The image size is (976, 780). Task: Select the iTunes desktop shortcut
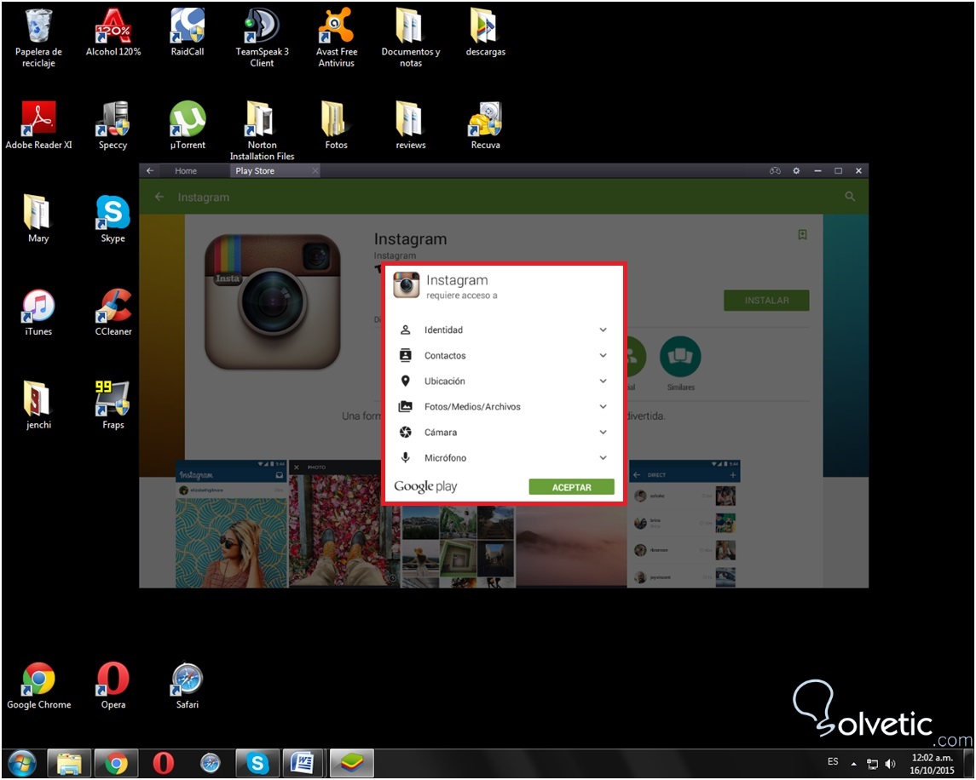pos(38,312)
